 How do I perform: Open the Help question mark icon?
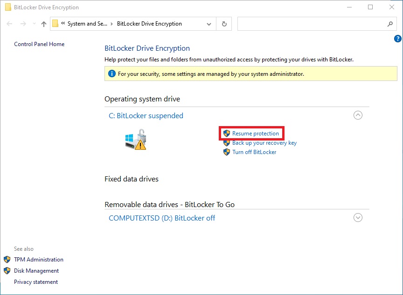397,39
